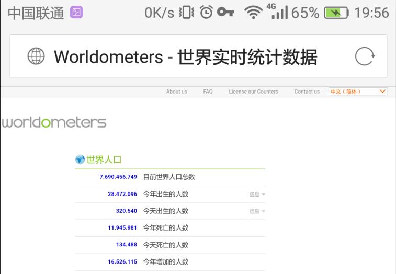Tap the reload page icon

pyautogui.click(x=365, y=56)
